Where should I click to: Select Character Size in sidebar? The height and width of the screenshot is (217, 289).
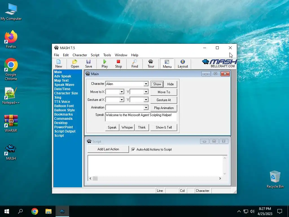coord(66,93)
